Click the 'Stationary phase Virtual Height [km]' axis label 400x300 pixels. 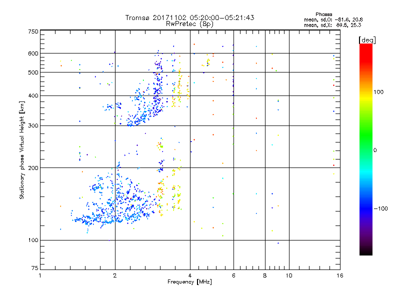(x=21, y=150)
